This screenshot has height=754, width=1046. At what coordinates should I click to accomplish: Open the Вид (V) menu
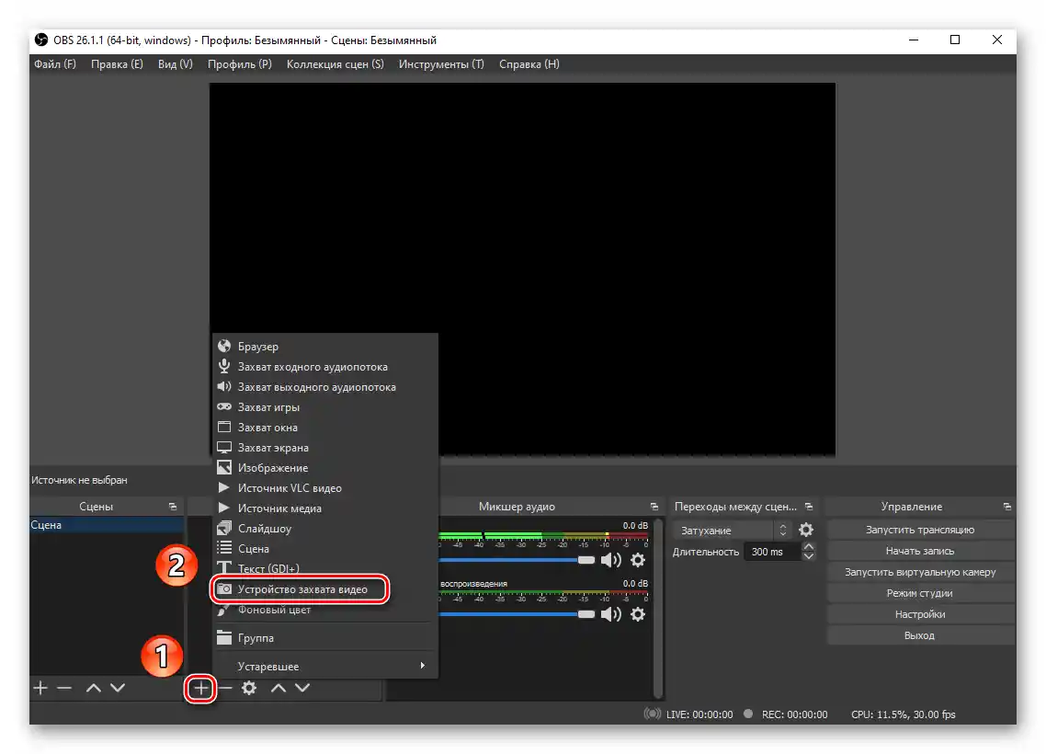tap(176, 64)
